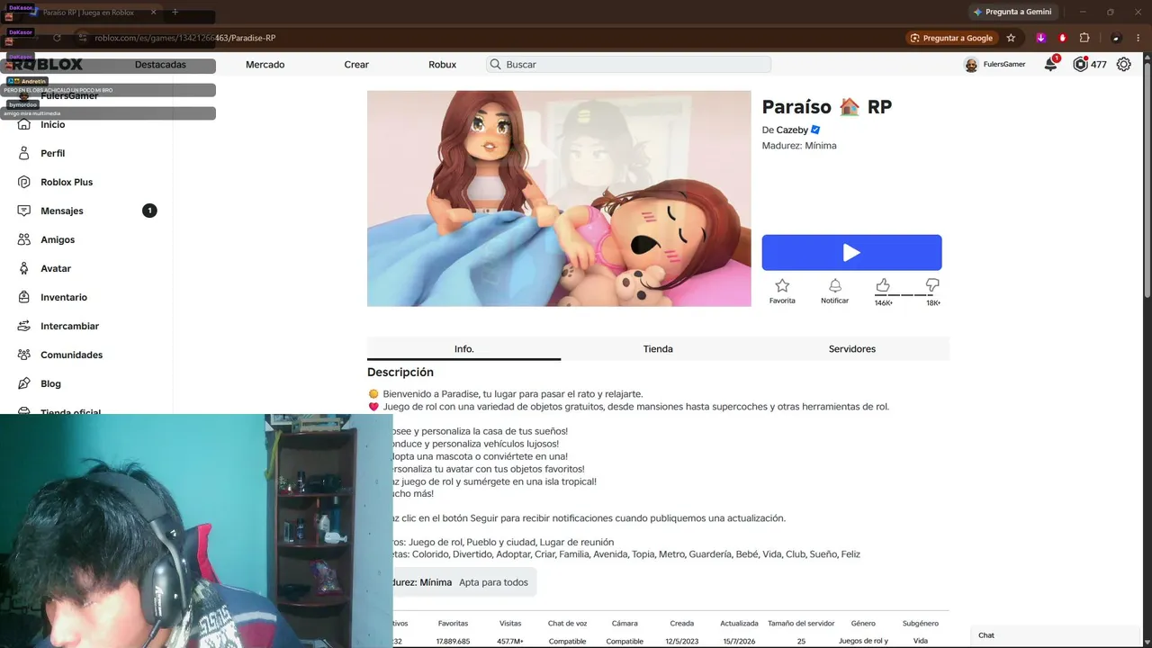This screenshot has height=648, width=1152.
Task: Open the Roblox Plus sidebar icon
Action: click(24, 182)
